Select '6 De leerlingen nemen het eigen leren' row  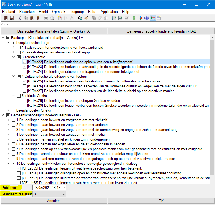click(71, 144)
